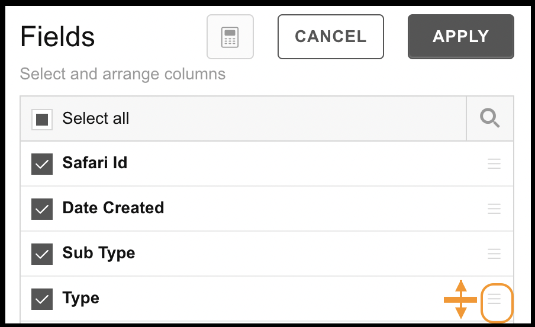This screenshot has height=327, width=535.
Task: Select the Date Created field label
Action: click(113, 208)
